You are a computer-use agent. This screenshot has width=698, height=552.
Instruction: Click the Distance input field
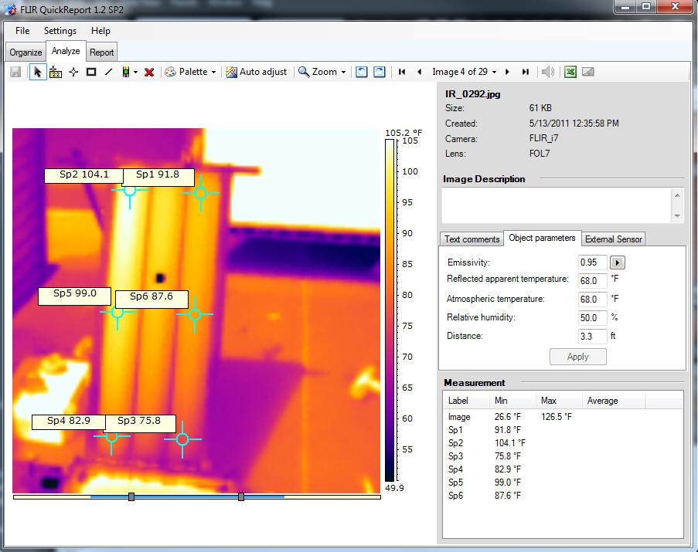(593, 337)
